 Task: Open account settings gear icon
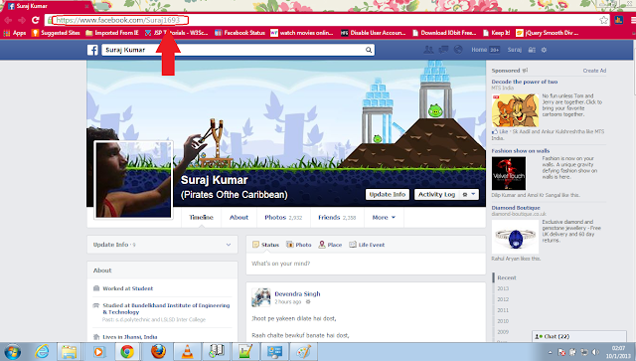coord(544,50)
